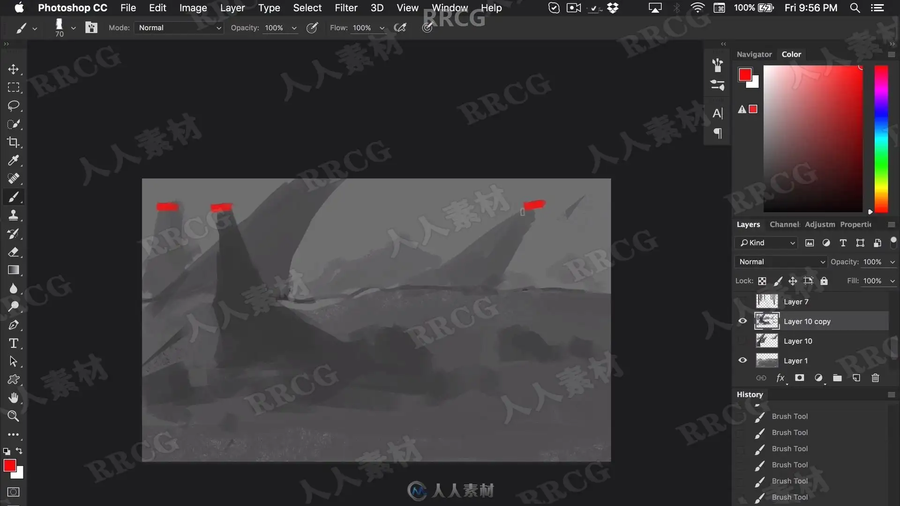This screenshot has width=900, height=506.
Task: Open layer Fill dropdown arrow
Action: [x=892, y=281]
